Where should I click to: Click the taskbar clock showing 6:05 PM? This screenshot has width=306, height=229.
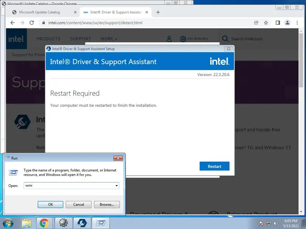point(291,223)
